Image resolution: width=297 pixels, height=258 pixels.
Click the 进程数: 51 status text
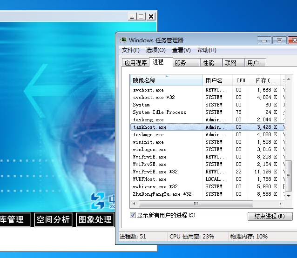coord(133,236)
